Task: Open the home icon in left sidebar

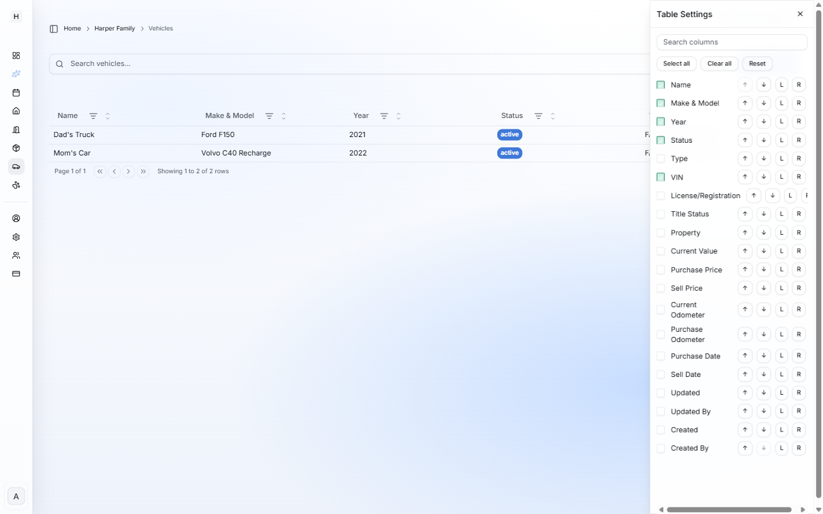Action: (x=16, y=111)
